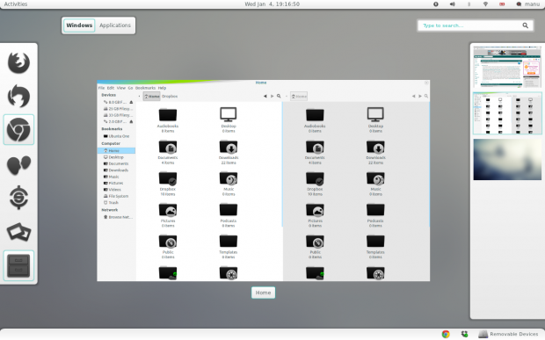Image resolution: width=545 pixels, height=340 pixels.
Task: Open the clock date menu
Action: click(x=272, y=4)
